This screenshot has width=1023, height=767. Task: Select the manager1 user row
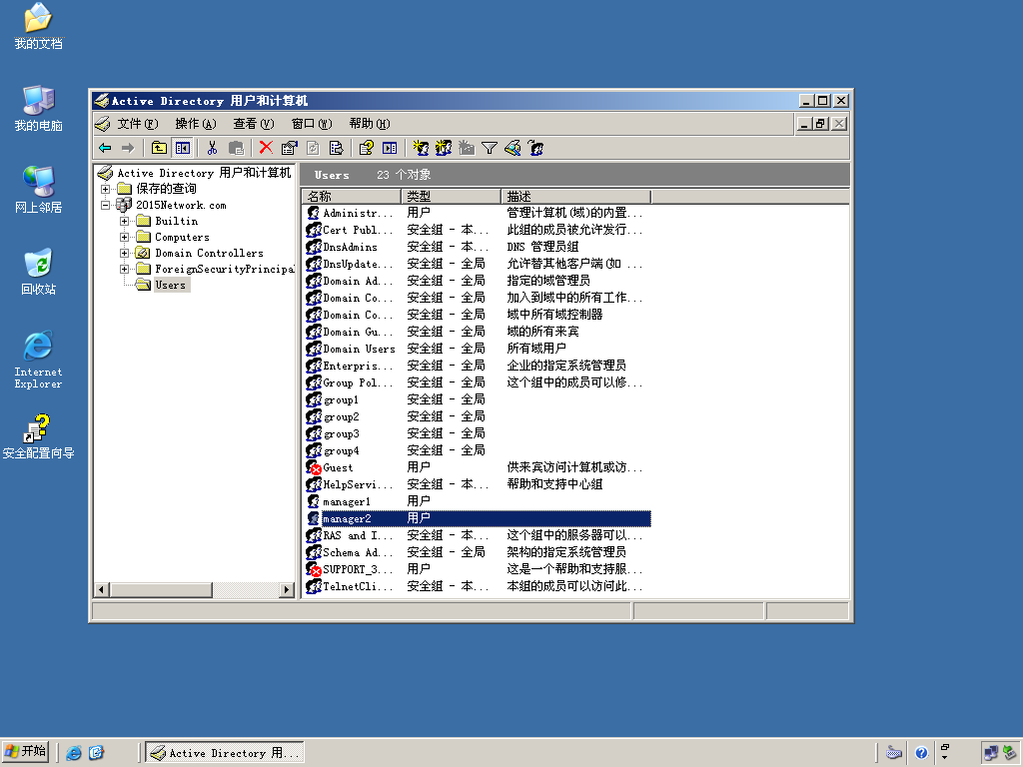click(x=478, y=501)
